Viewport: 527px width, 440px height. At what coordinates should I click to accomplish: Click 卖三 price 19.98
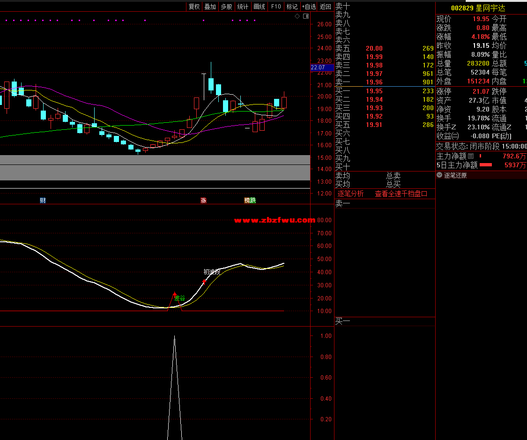click(374, 65)
